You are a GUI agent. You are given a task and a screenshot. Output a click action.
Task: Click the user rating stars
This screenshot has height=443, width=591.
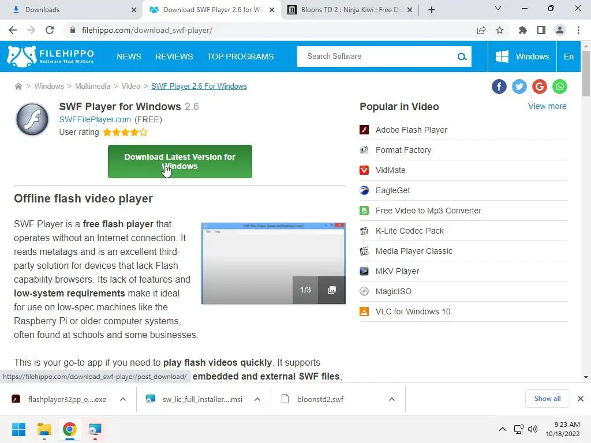click(125, 132)
